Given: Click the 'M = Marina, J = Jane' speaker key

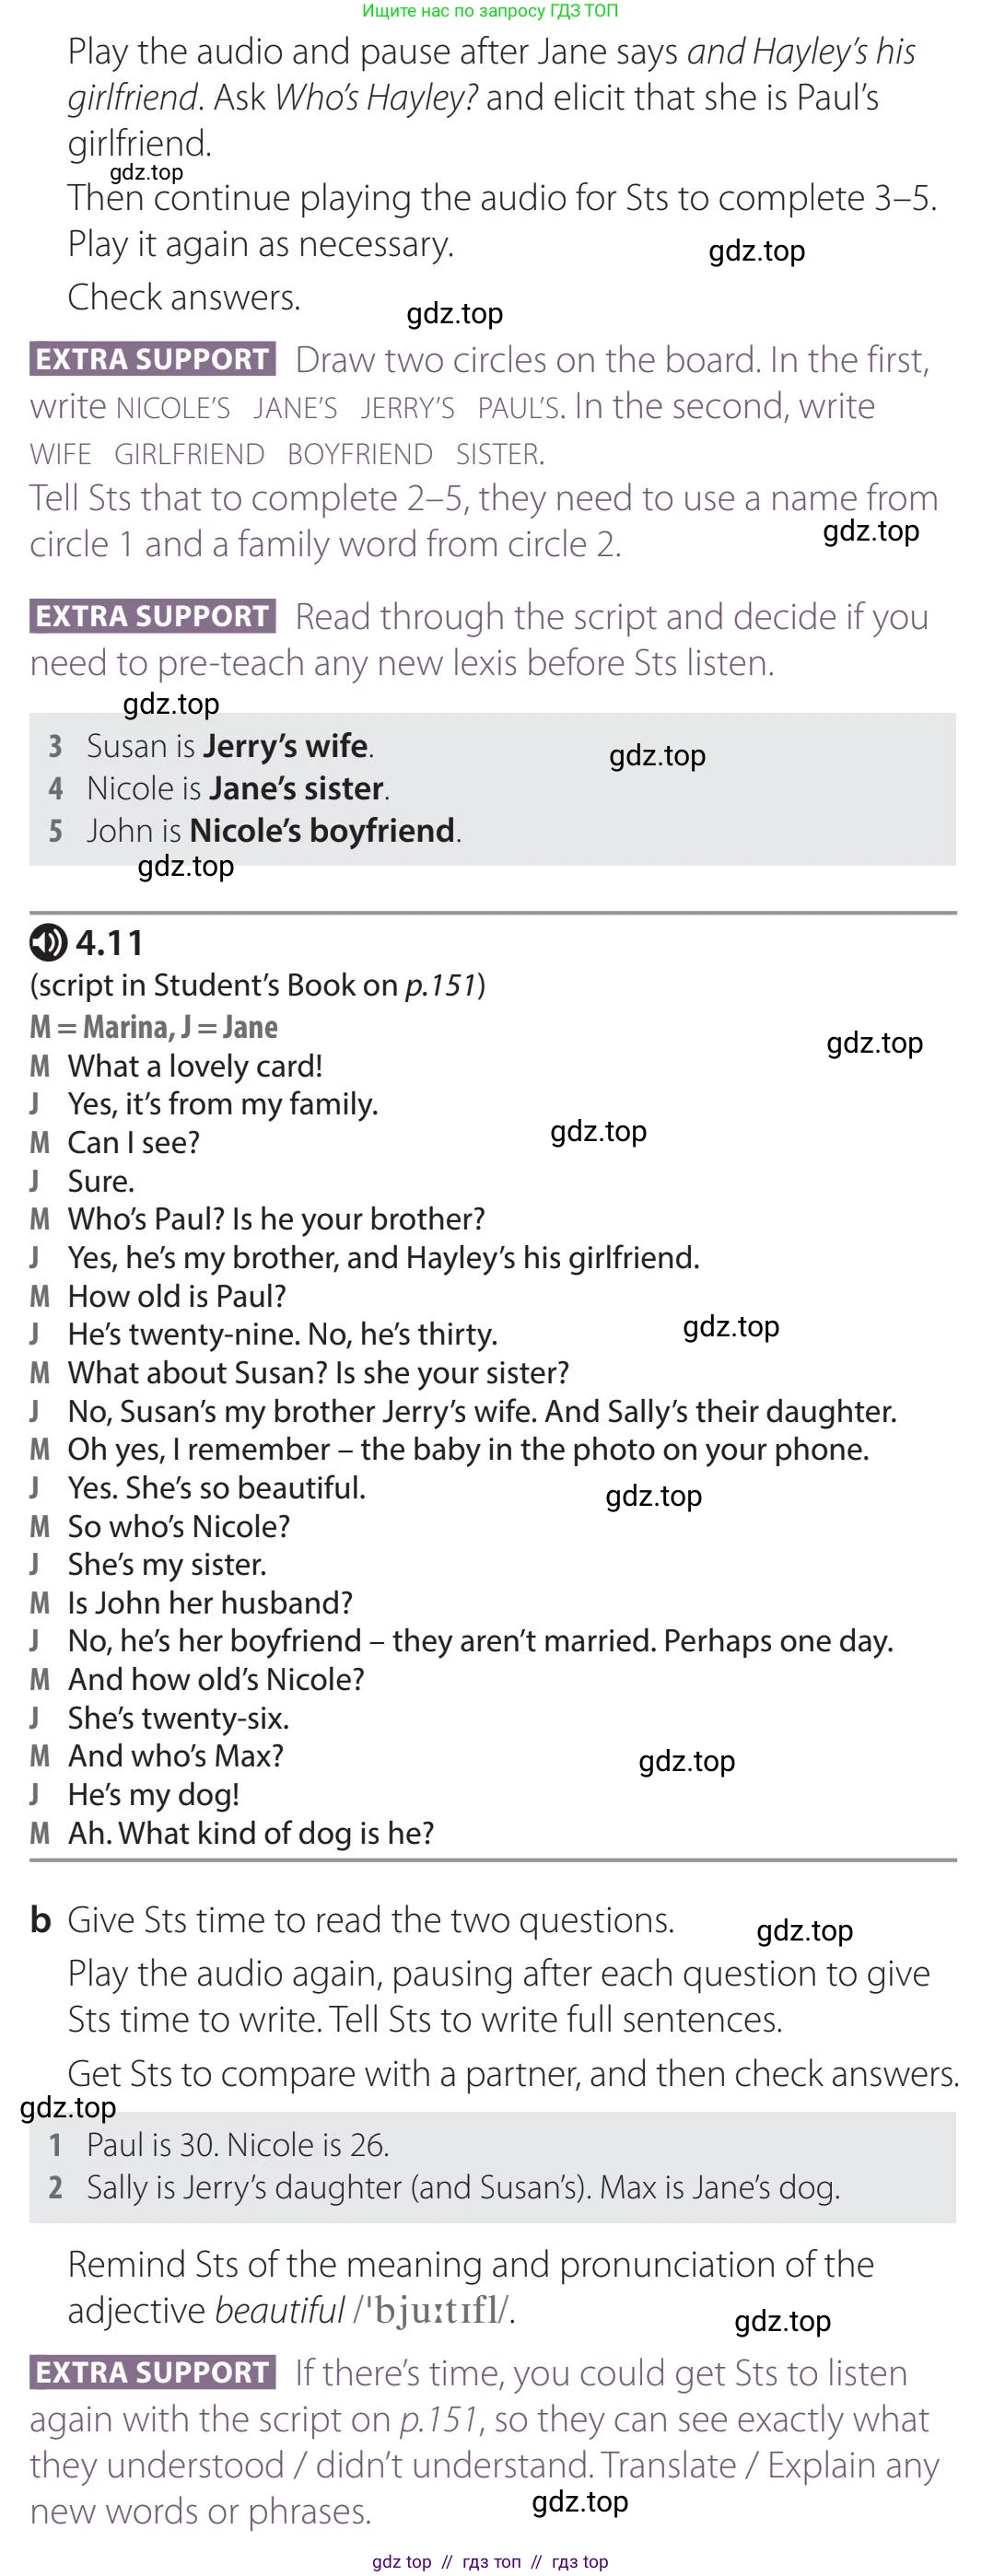Looking at the screenshot, I should 154,1026.
